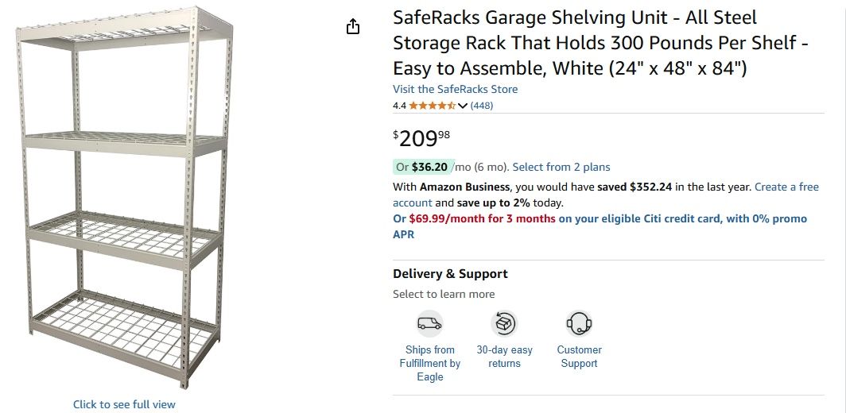
Task: Click the $209.98 price
Action: point(421,139)
